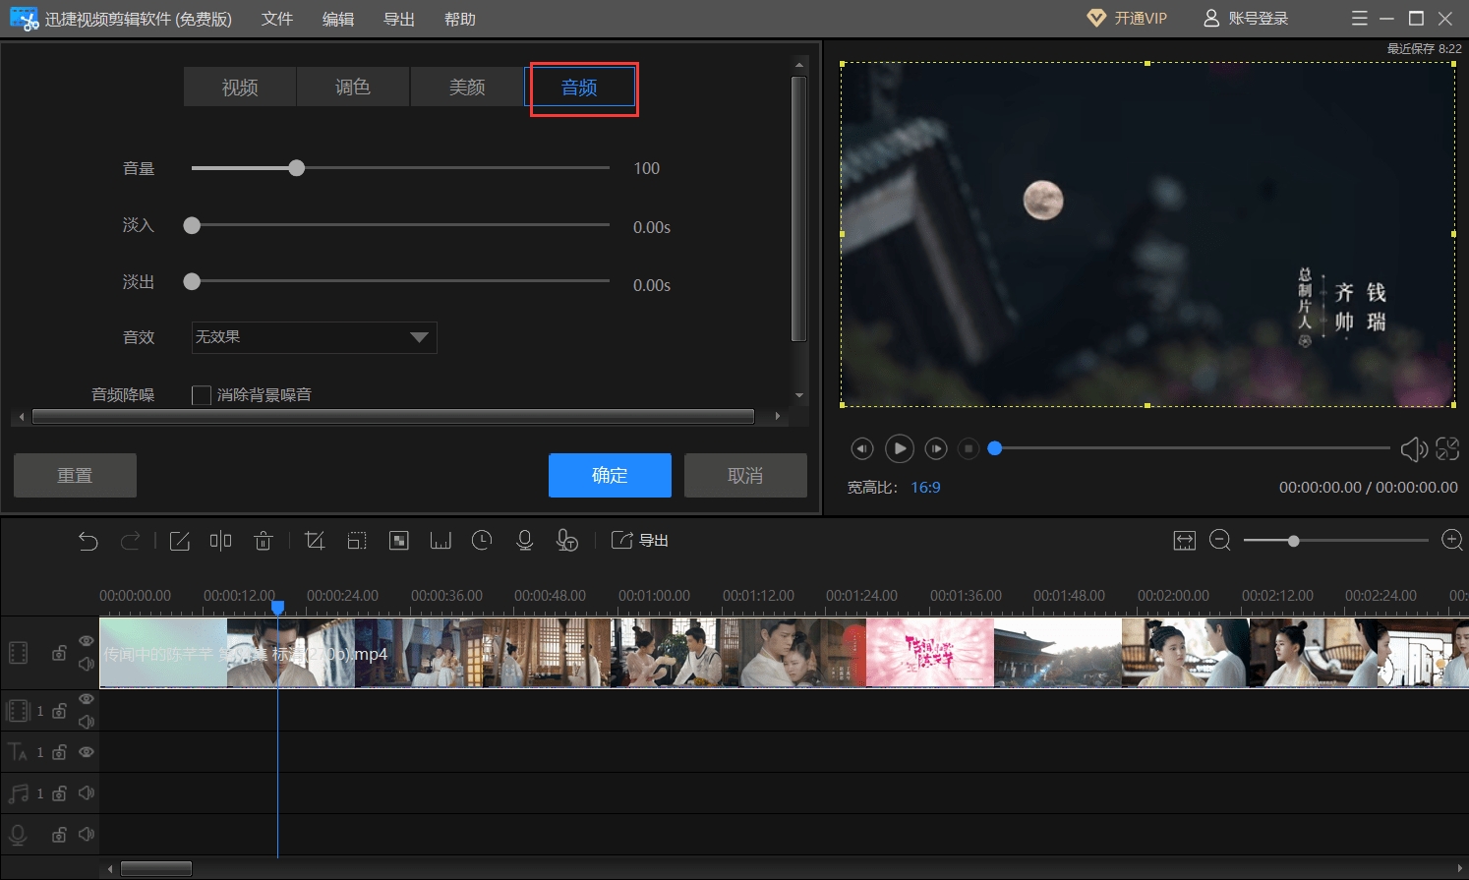Adjust the 音量 volume slider handle
This screenshot has width=1469, height=880.
pyautogui.click(x=297, y=168)
